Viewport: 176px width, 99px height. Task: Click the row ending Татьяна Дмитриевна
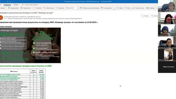(23, 83)
